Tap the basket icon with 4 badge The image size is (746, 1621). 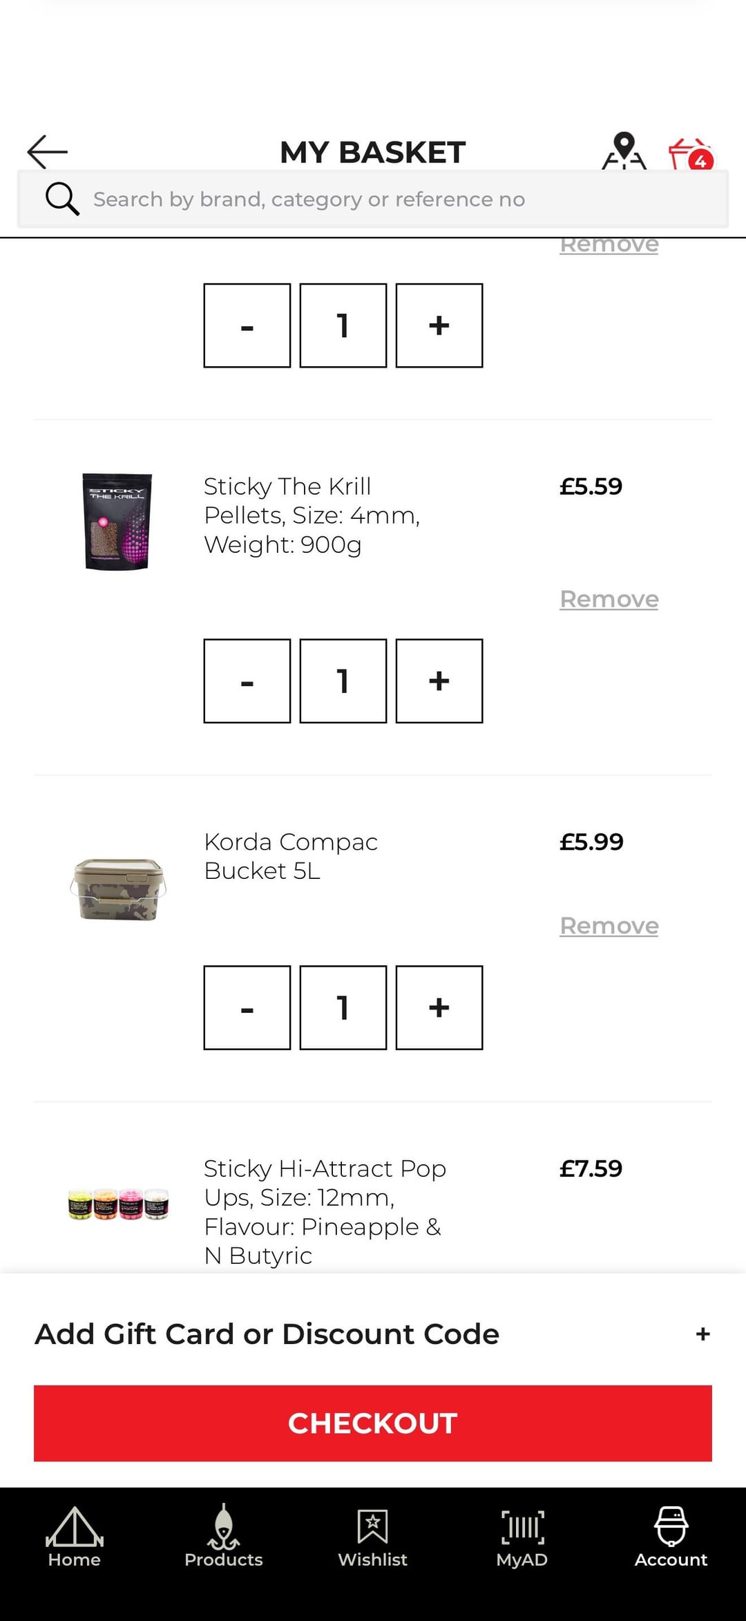tap(690, 155)
